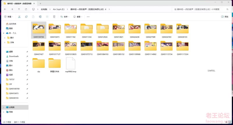The height and width of the screenshot is (125, 233).
Task: Select folder QW424438 in file grid
Action: (x=135, y=30)
